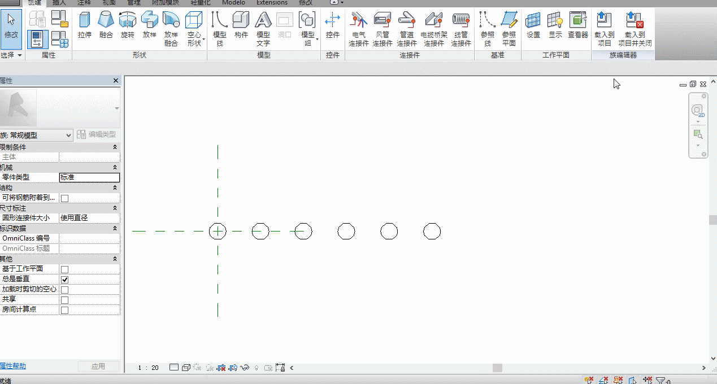Image resolution: width=717 pixels, height=384 pixels.
Task: Enable the 加载时剪切的空心 checkbox
Action: click(x=64, y=290)
